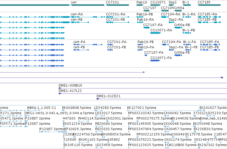Click the Rab19 gene feature
227x149 pixels.
(140, 5)
